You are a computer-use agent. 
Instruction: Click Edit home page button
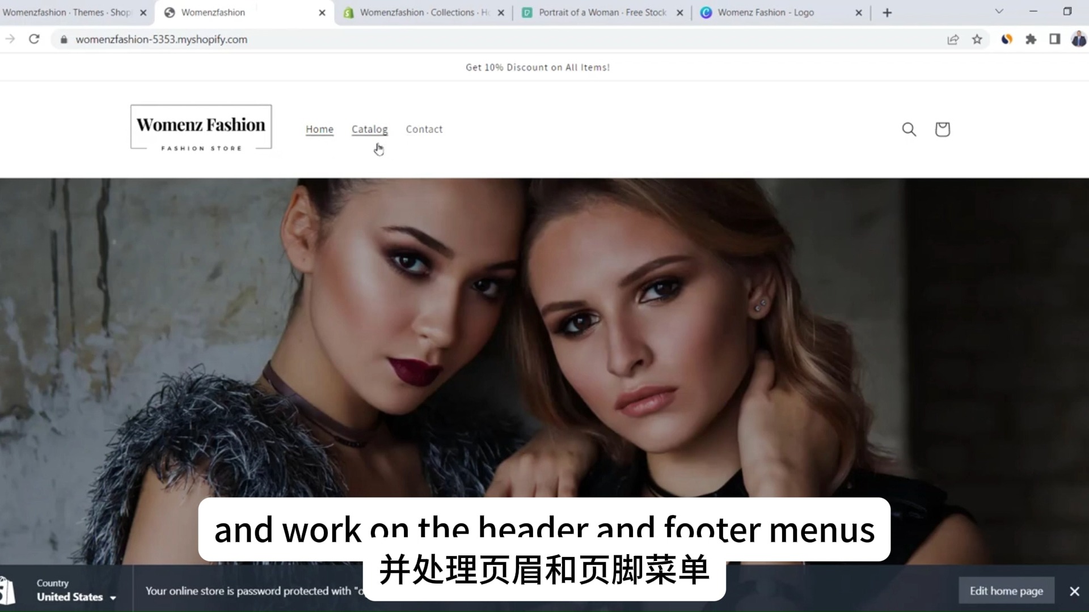point(1007,591)
